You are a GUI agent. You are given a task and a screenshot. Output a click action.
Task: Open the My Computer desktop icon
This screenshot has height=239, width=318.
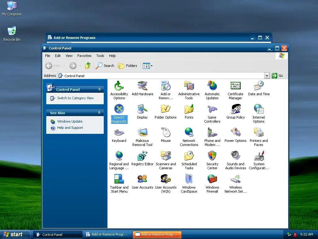coord(12,8)
